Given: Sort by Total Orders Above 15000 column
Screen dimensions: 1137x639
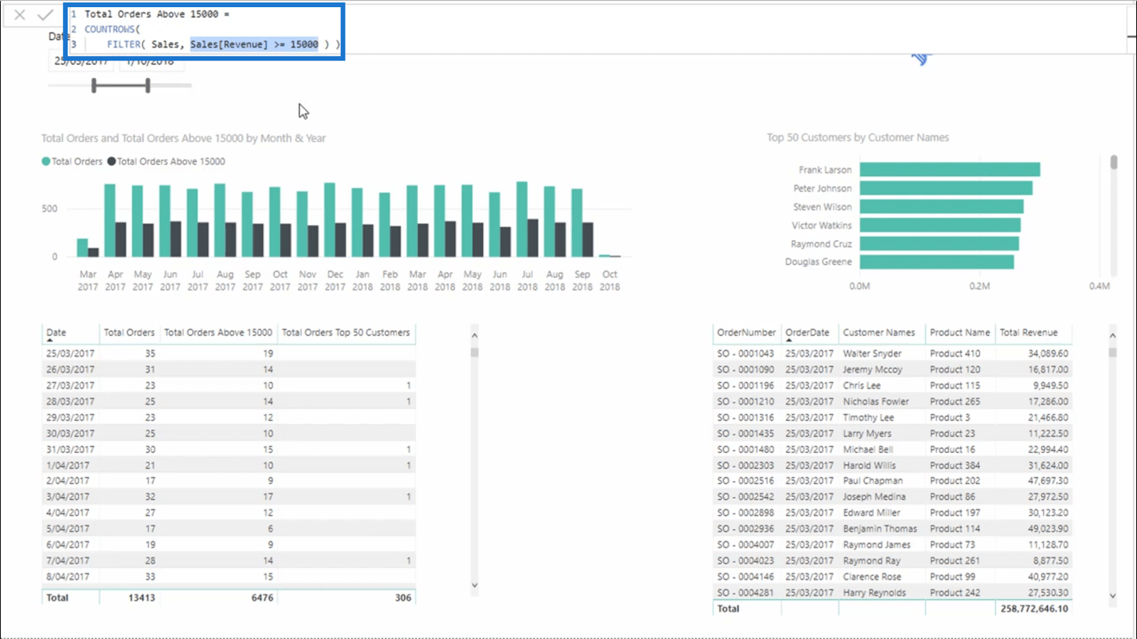Looking at the screenshot, I should (x=218, y=332).
